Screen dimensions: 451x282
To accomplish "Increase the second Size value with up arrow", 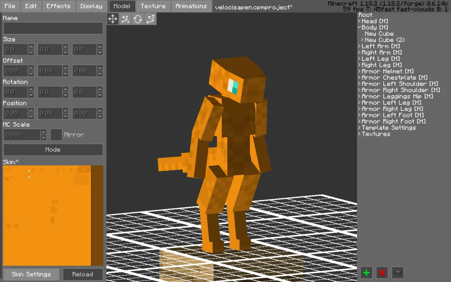I will coord(65,47).
